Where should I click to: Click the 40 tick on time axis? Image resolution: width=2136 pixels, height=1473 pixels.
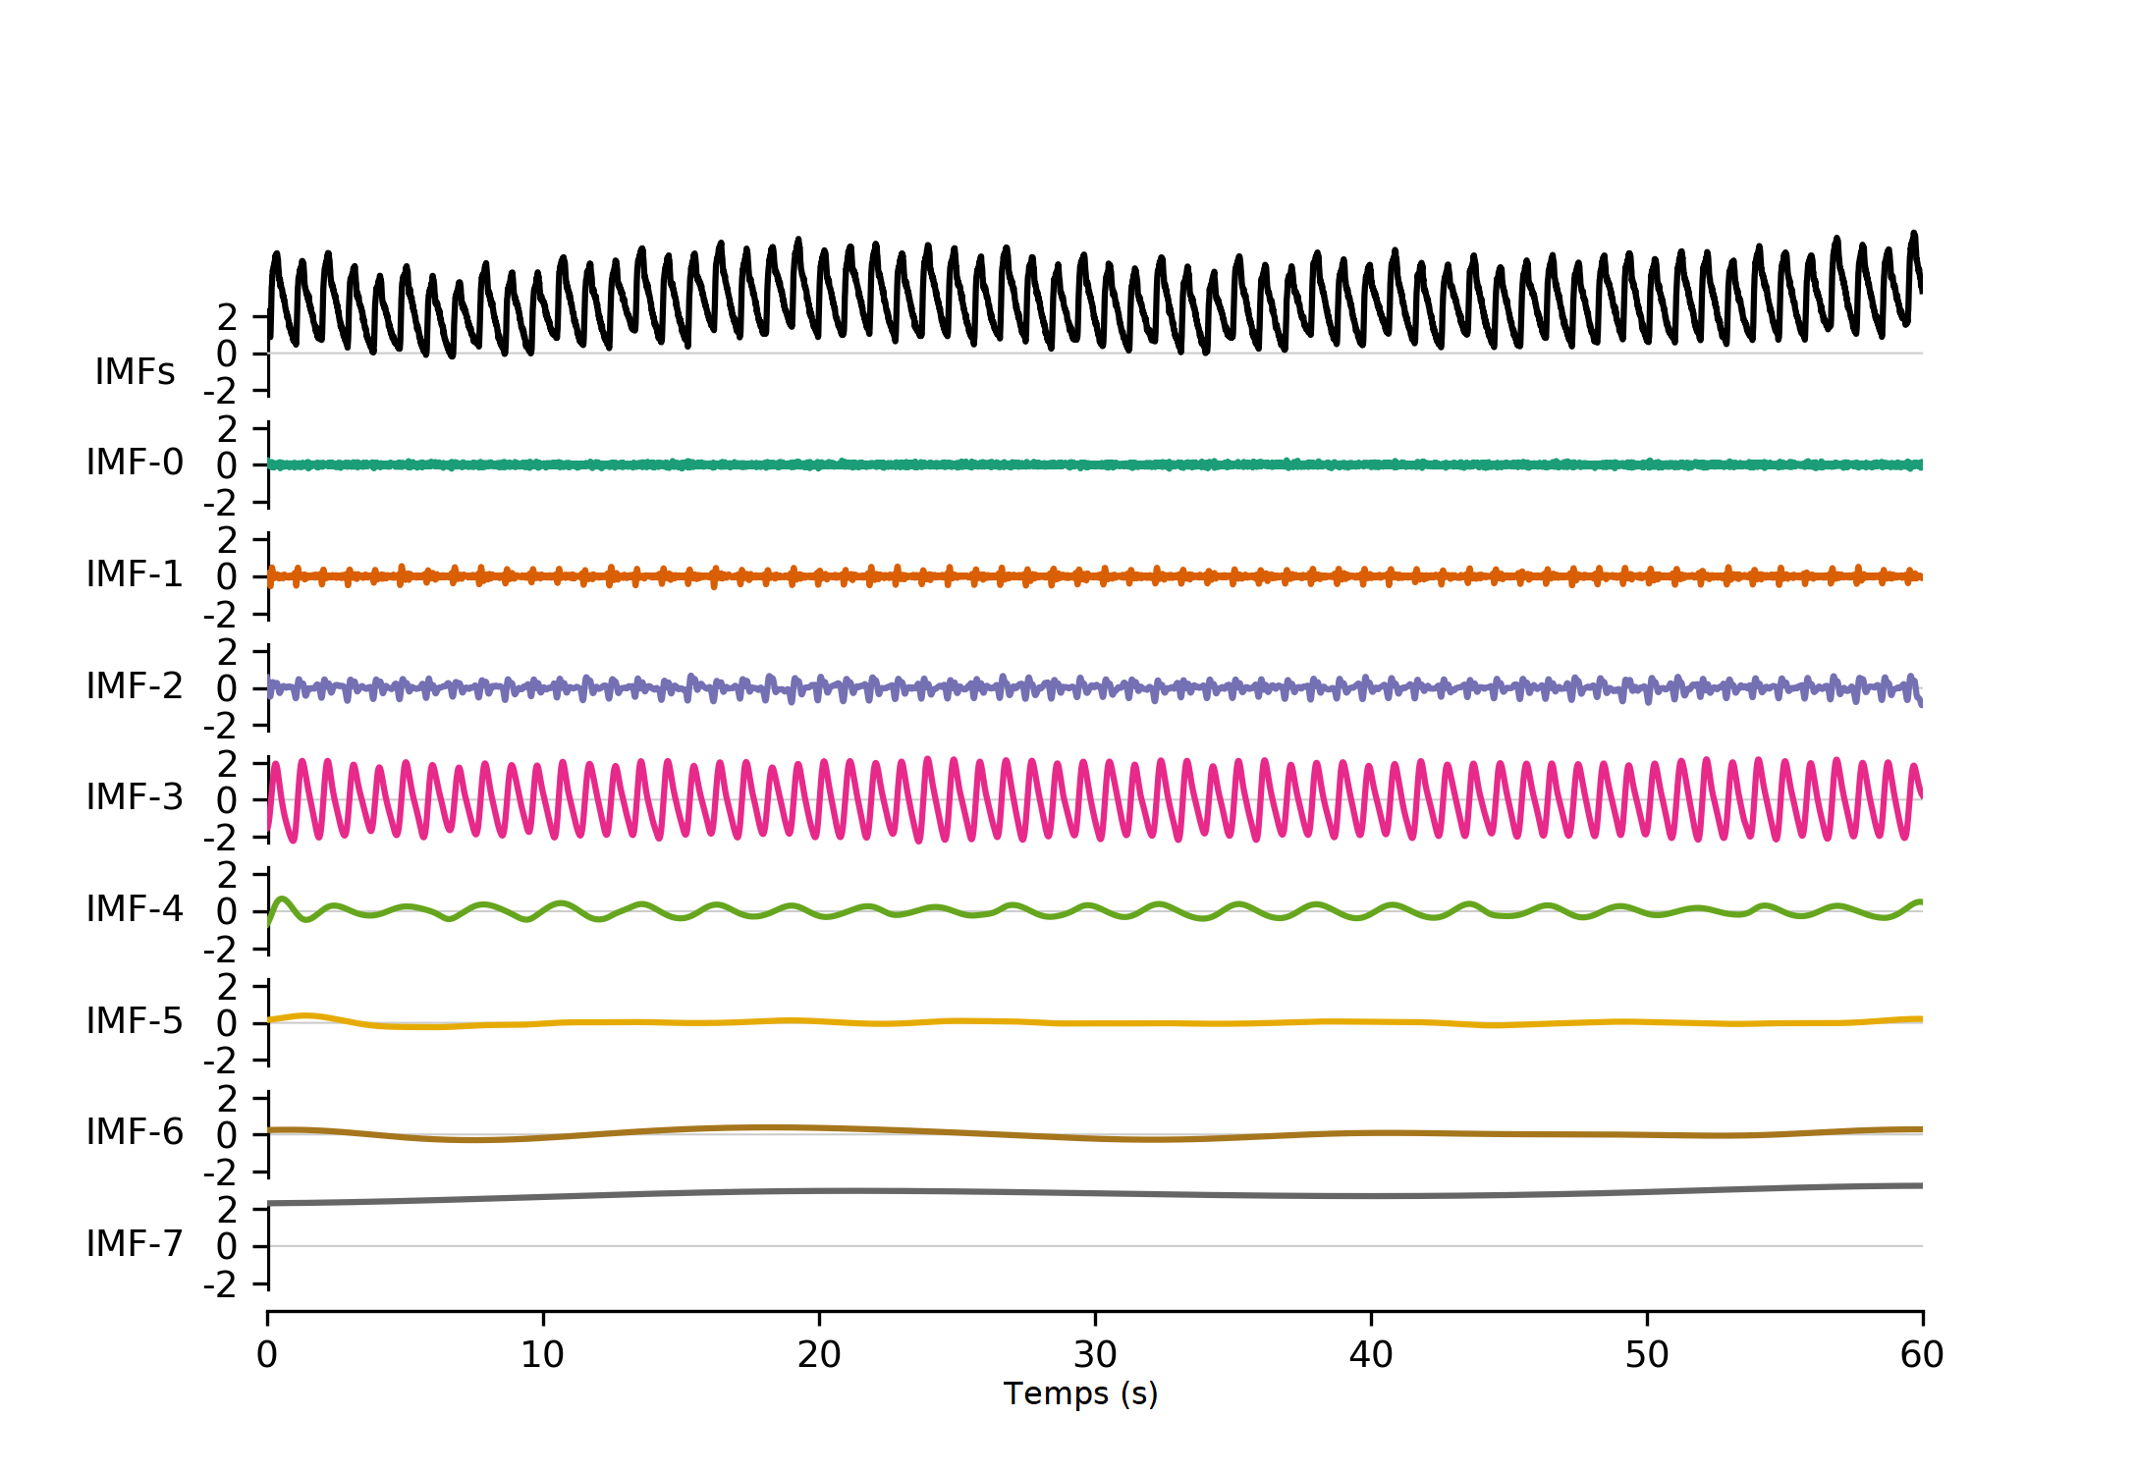(1371, 1356)
